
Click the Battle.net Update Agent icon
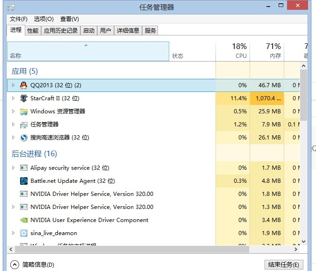[24, 181]
